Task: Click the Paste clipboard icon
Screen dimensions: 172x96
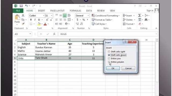Action: tap(17, 17)
